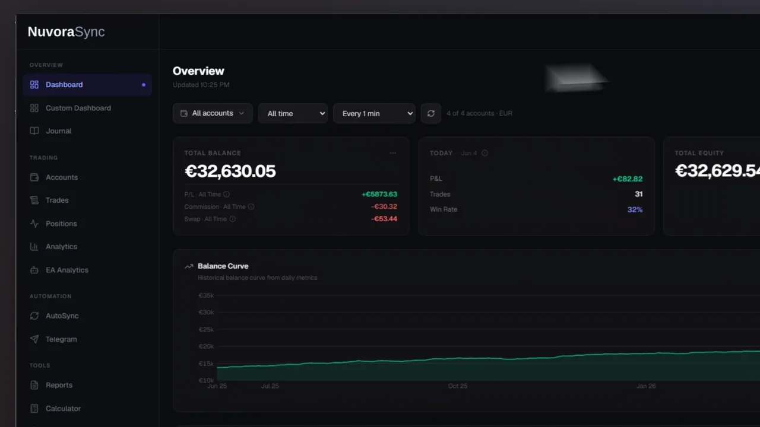Open EA Analytics page
The image size is (760, 427).
[x=87, y=270]
